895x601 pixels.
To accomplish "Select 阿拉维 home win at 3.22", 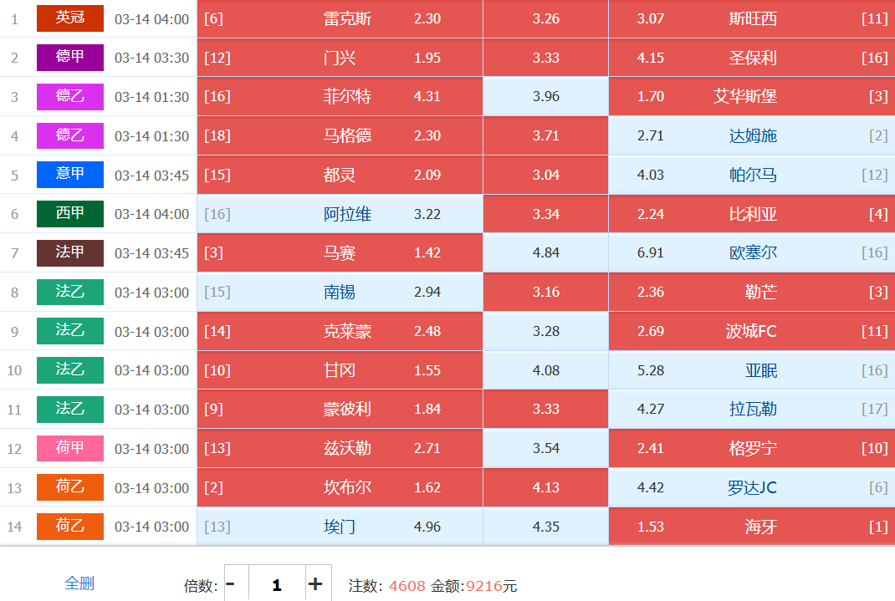I will point(340,214).
